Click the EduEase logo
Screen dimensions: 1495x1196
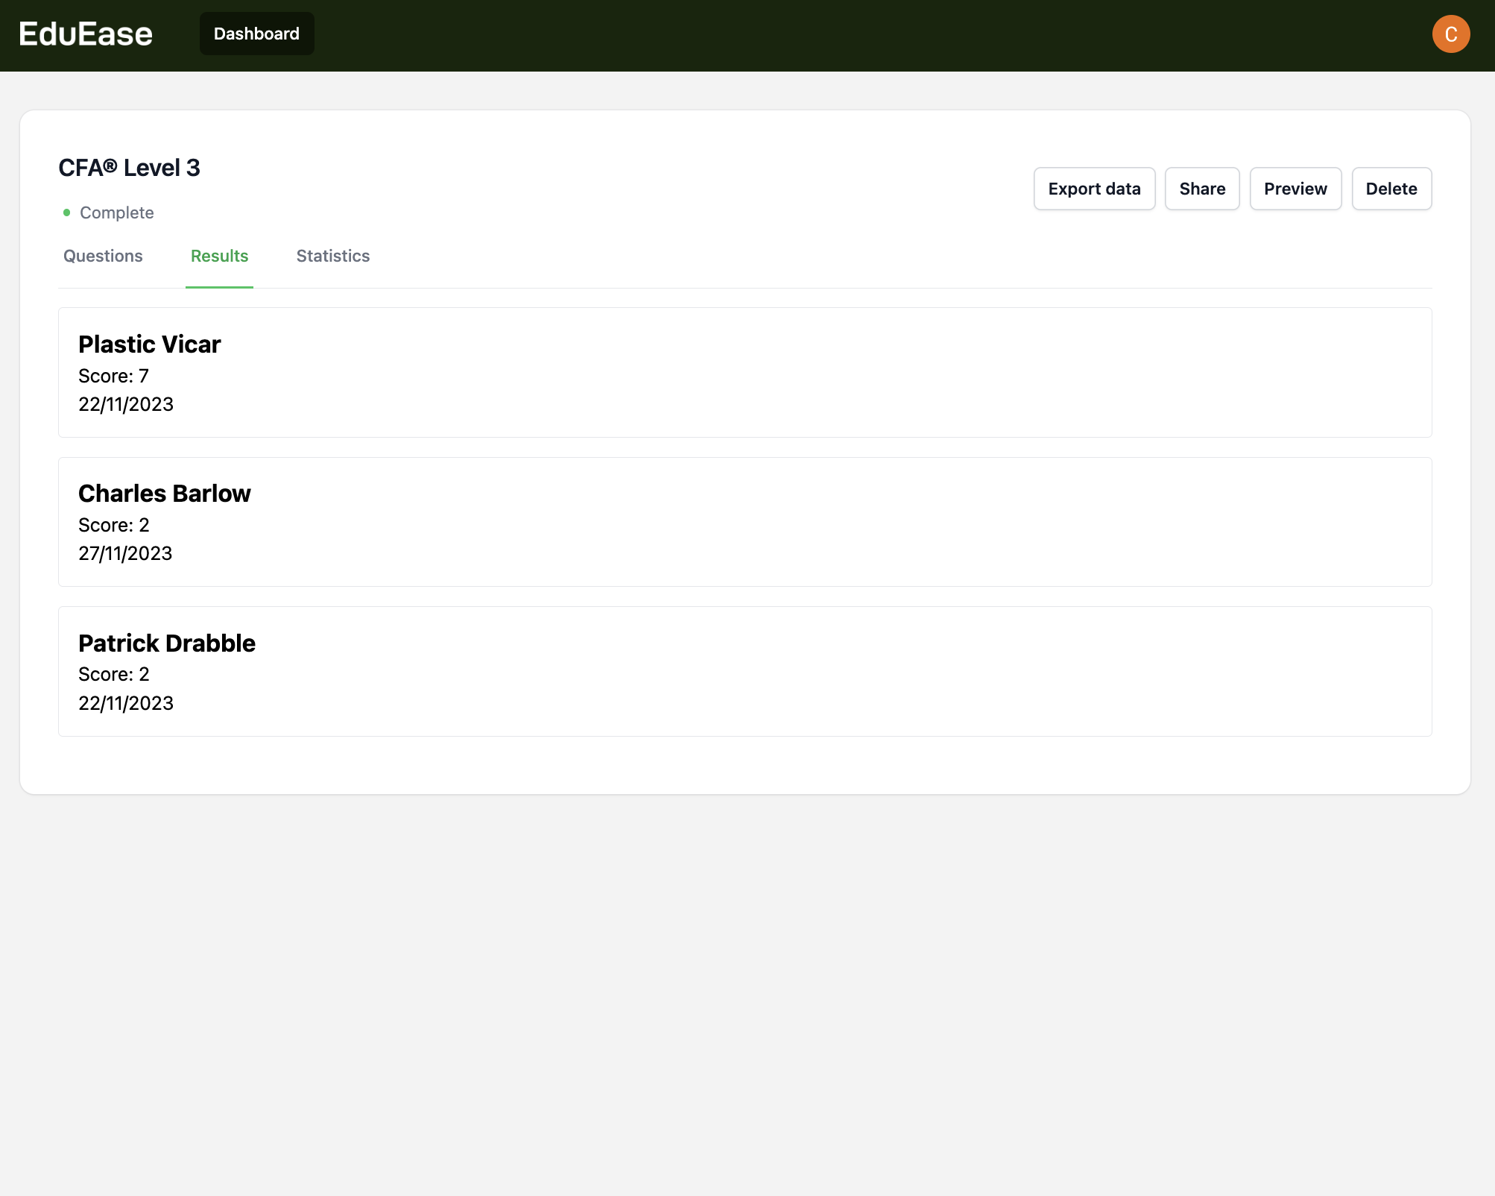[x=86, y=34]
